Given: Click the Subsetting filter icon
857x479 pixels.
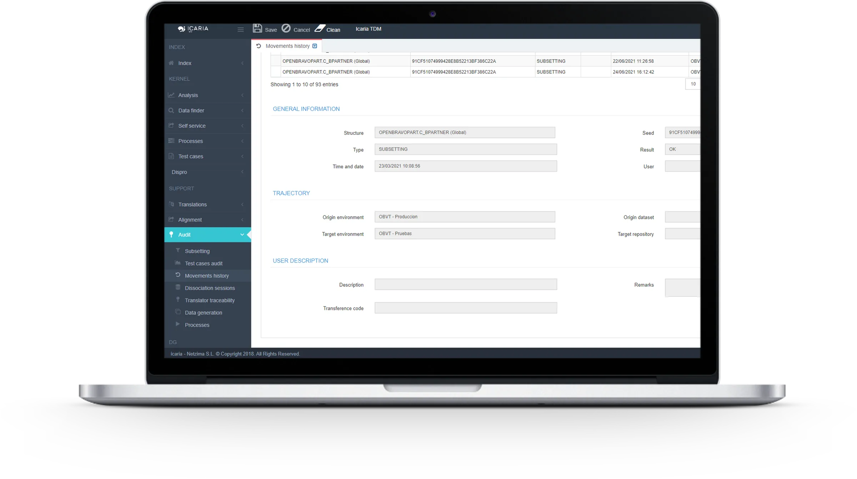Looking at the screenshot, I should pos(178,250).
